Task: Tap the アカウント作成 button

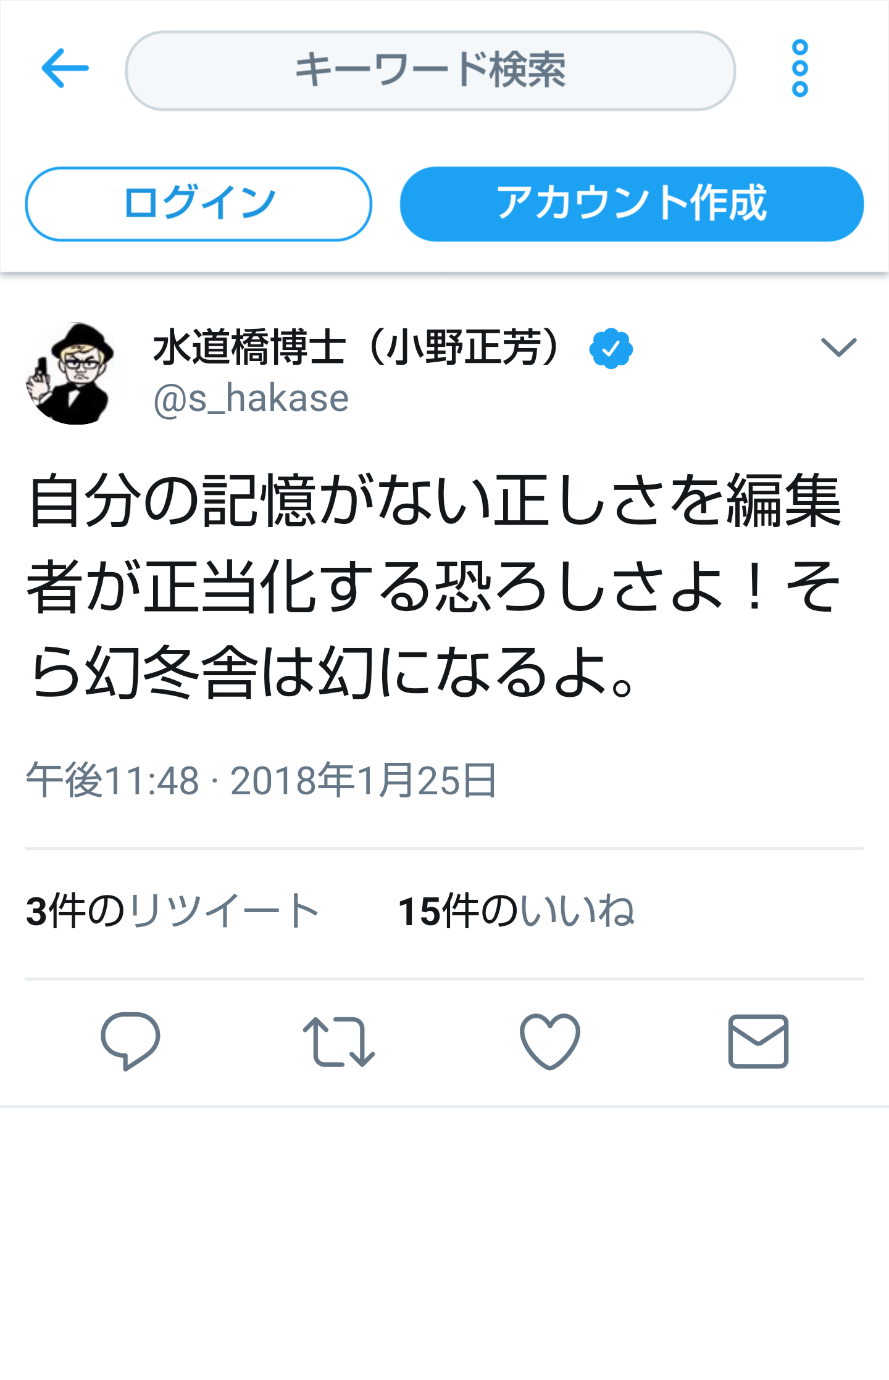Action: tap(632, 204)
